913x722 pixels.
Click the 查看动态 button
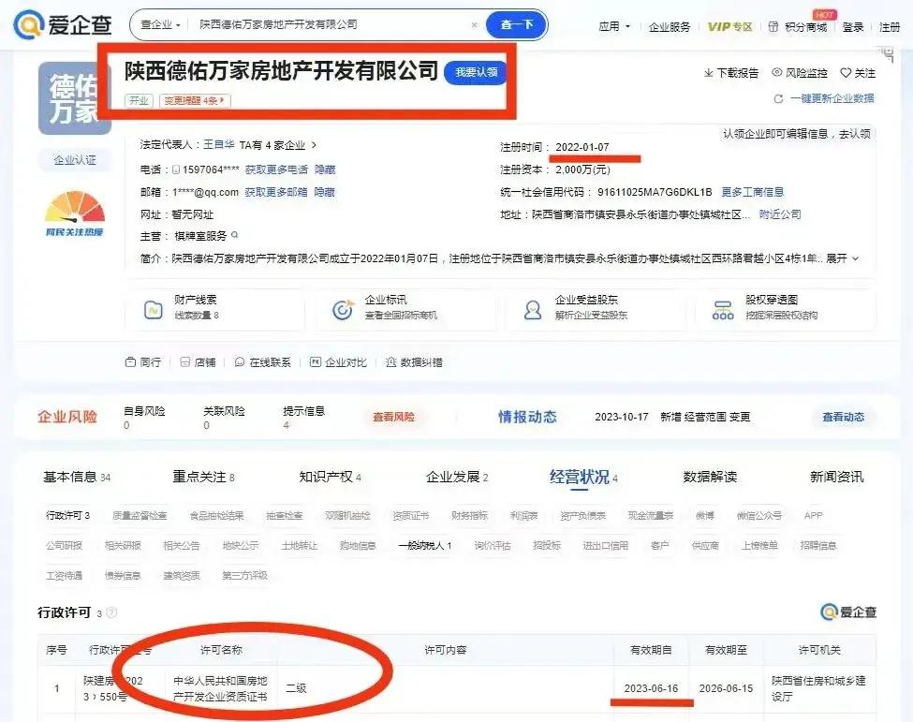pos(843,417)
